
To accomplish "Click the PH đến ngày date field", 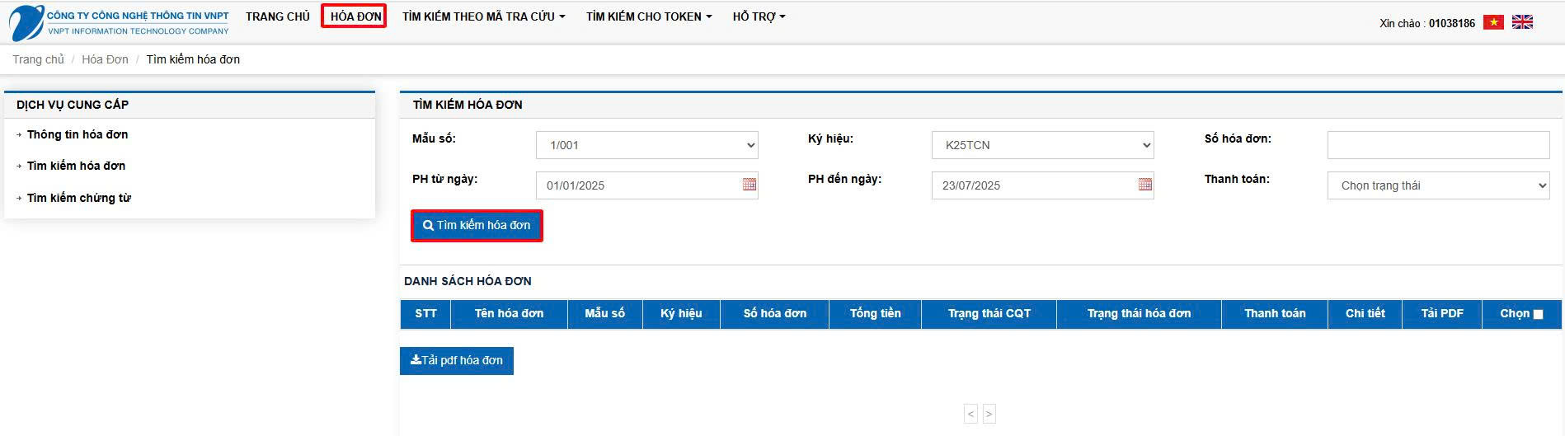I will coord(1043,185).
